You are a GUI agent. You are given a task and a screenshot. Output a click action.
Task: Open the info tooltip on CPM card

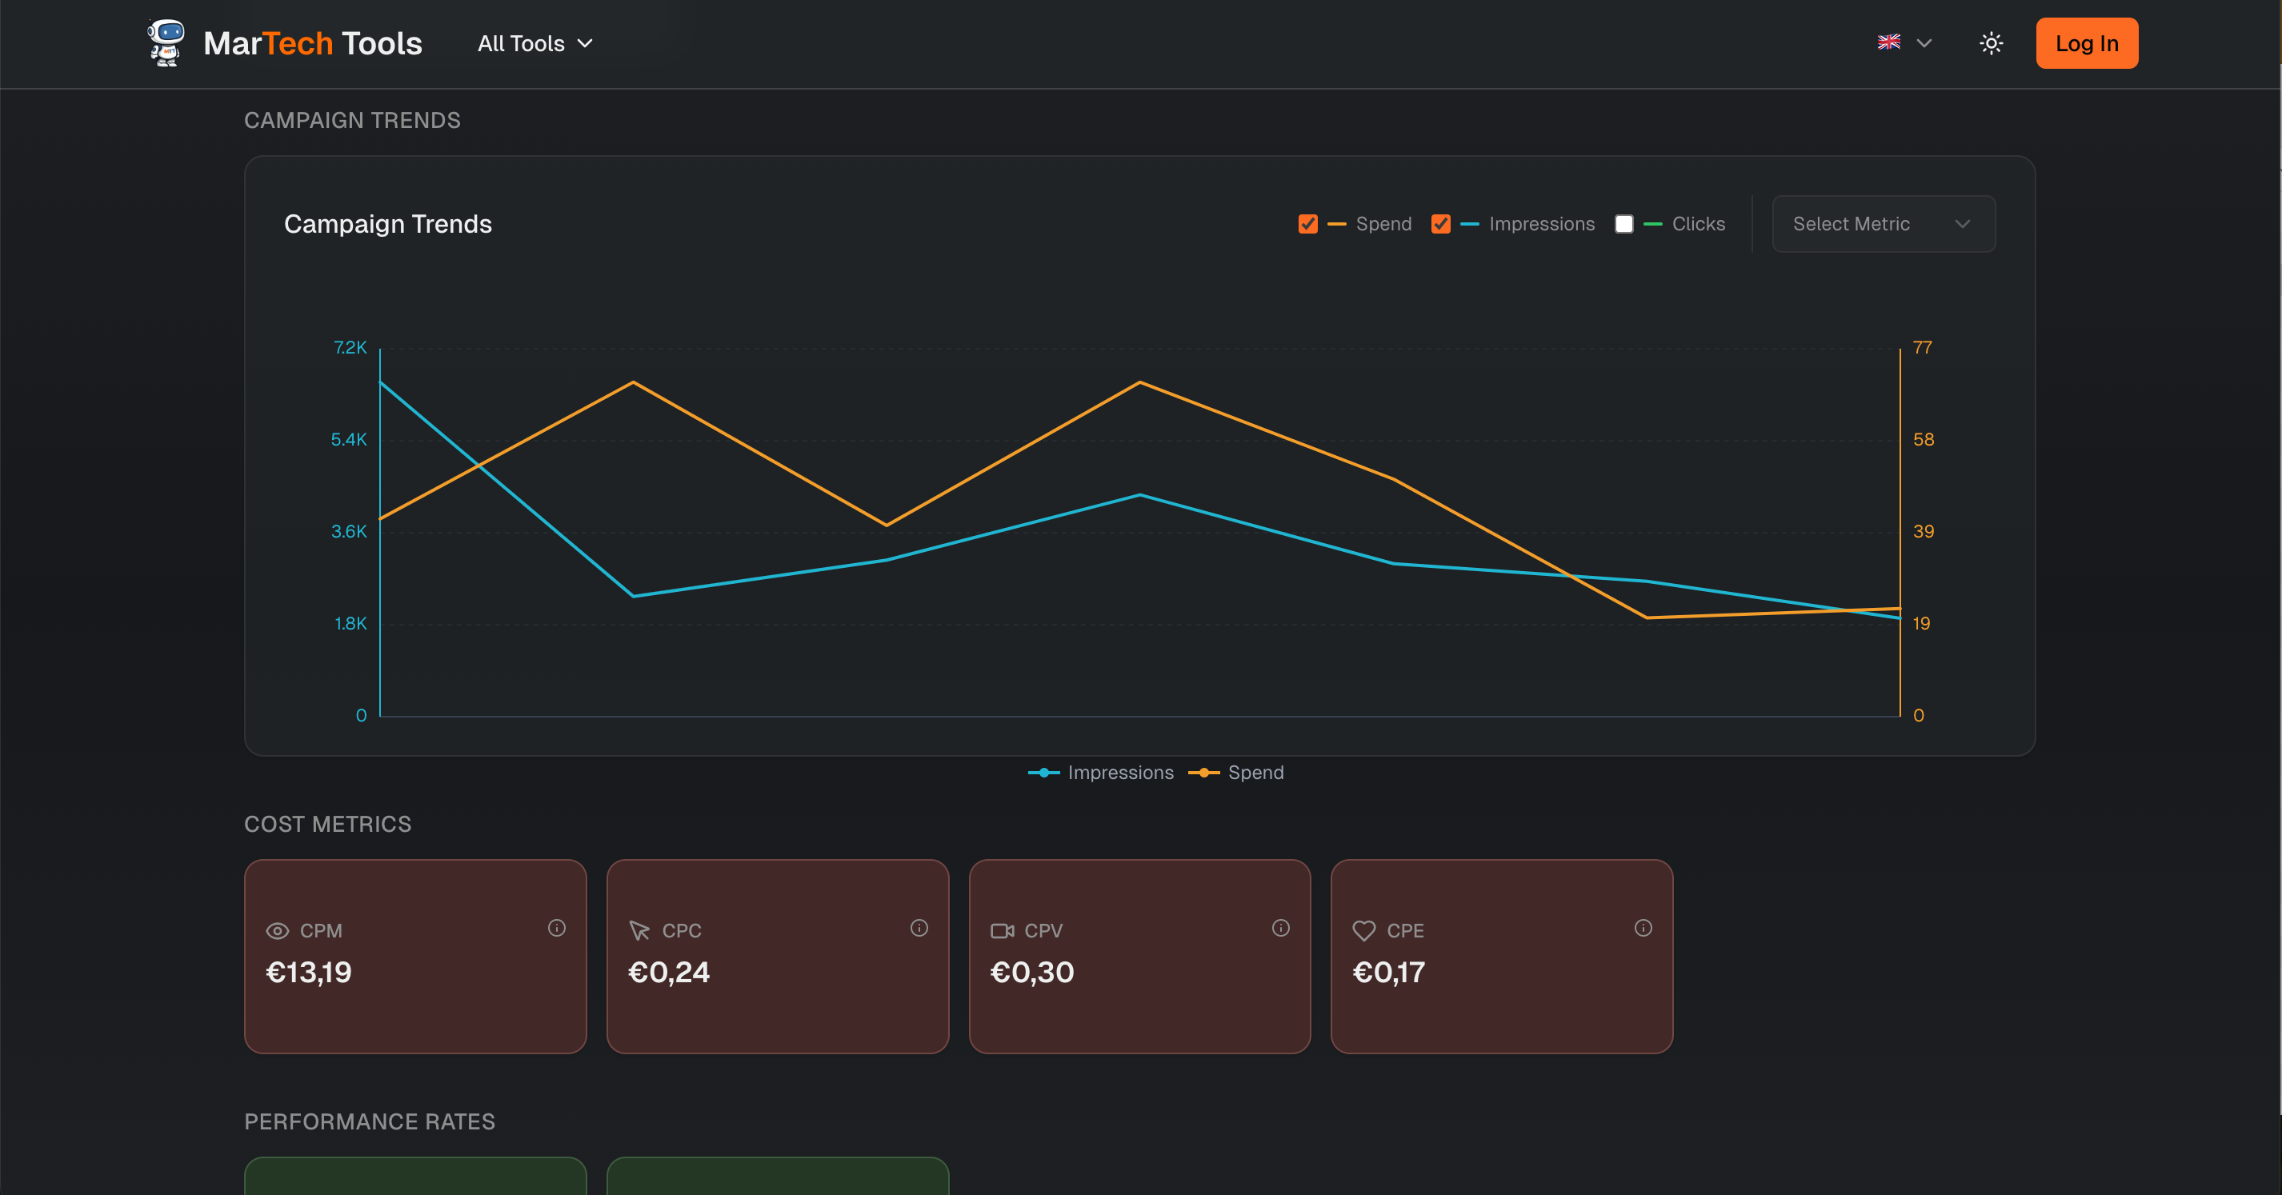point(557,928)
